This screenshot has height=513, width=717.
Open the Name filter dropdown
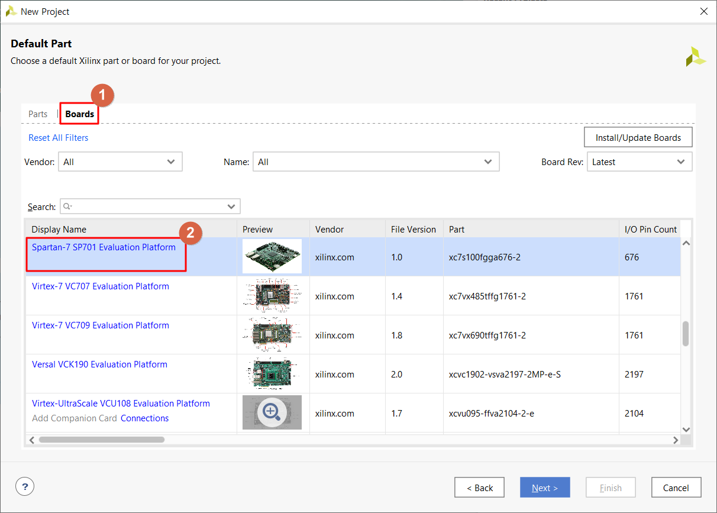coord(376,162)
